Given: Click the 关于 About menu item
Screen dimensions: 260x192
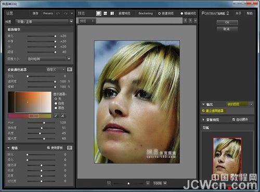Looking at the screenshot, I should 238,13.
